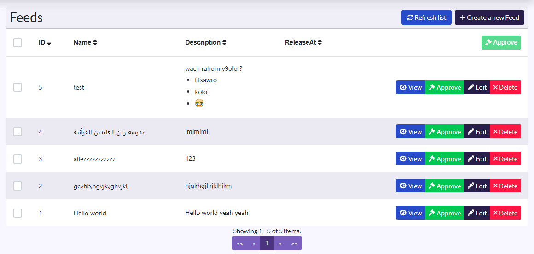Open feed ID 3 link
This screenshot has width=534, height=254.
pos(40,159)
